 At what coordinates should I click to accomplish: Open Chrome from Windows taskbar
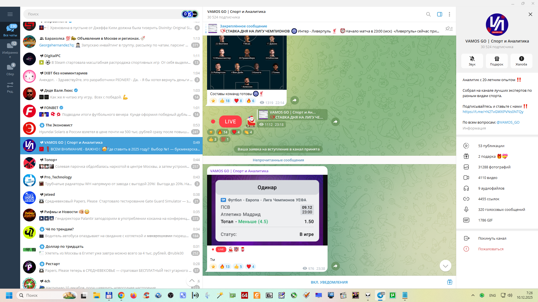point(121,295)
